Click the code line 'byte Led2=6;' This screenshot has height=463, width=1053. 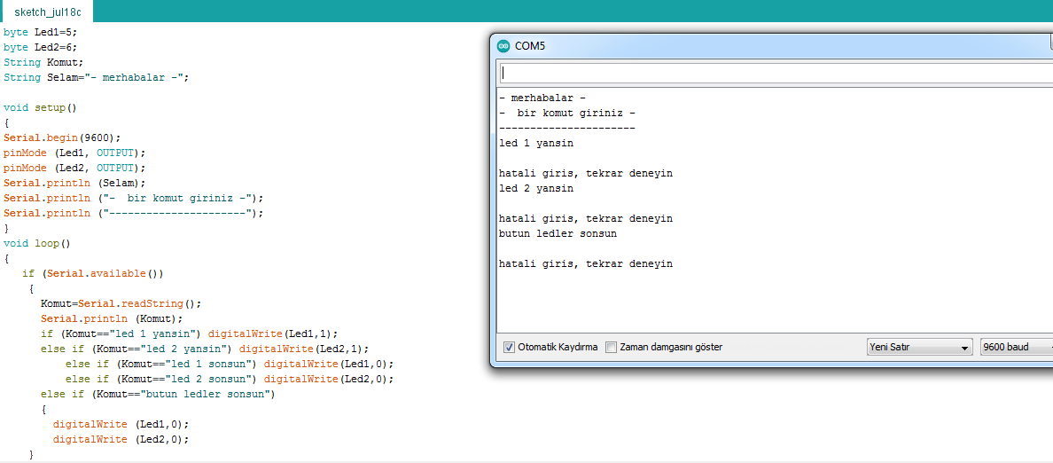tap(40, 47)
